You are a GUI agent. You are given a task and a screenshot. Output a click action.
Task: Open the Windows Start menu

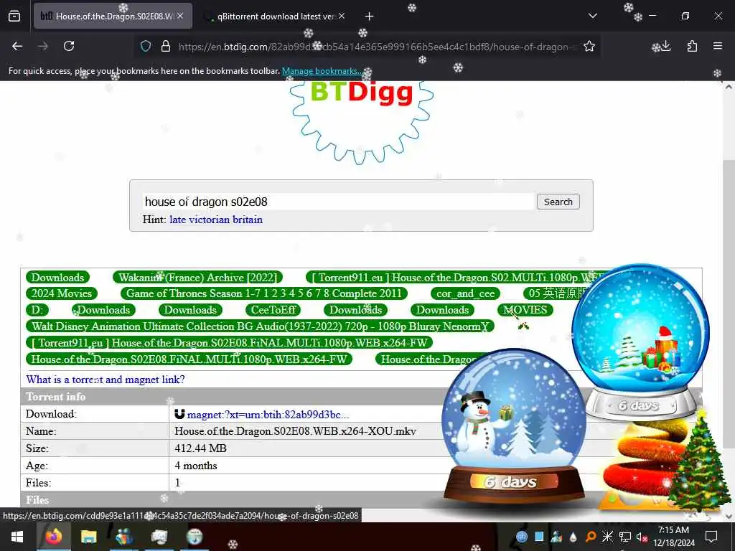[x=17, y=537]
